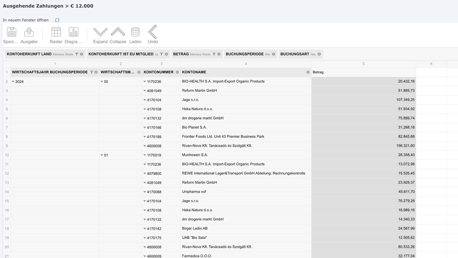
Task: Click the Kontoname column gear icon
Action: (308, 72)
